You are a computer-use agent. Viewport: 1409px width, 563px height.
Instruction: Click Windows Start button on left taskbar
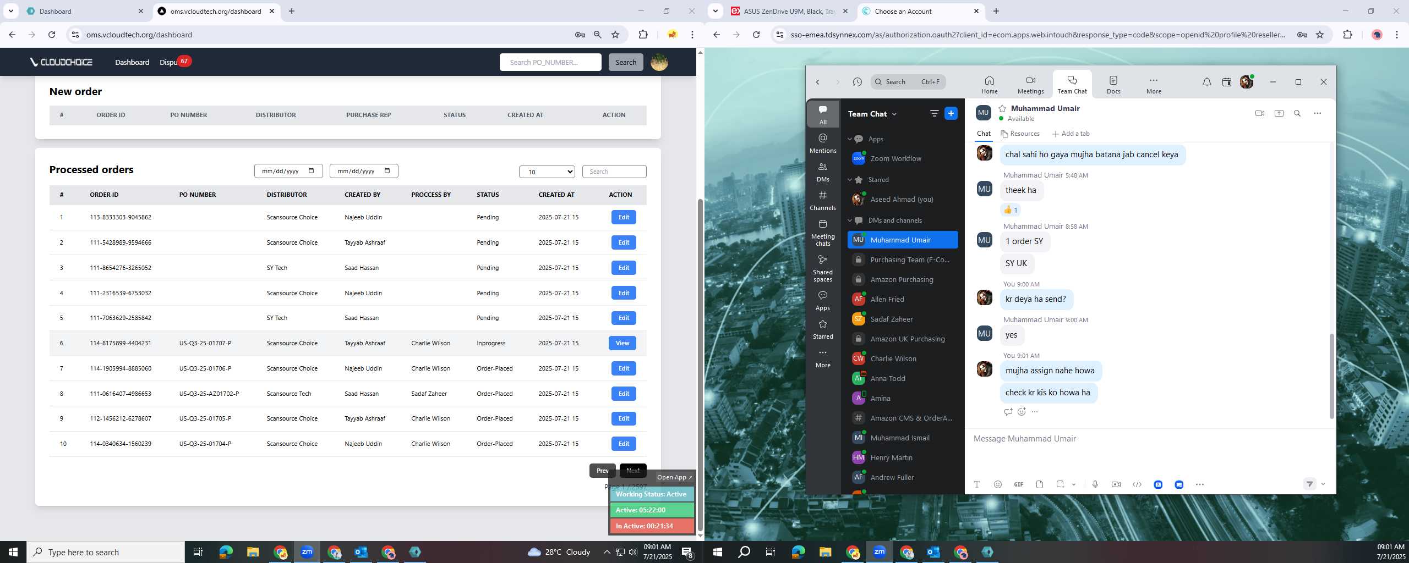tap(13, 552)
